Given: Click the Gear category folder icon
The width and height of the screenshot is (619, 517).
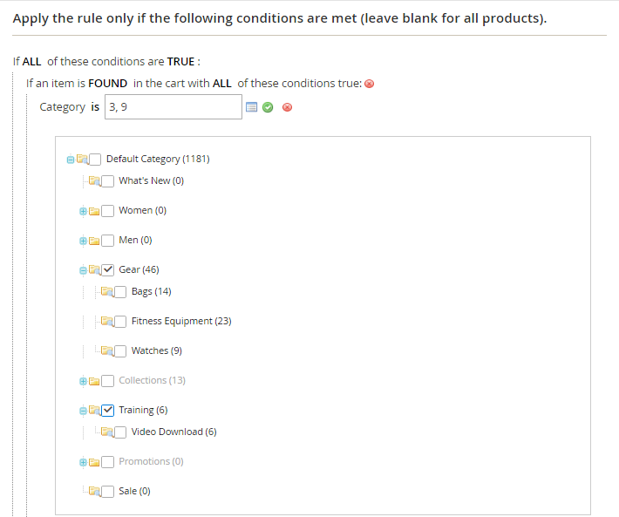Looking at the screenshot, I should pyautogui.click(x=94, y=270).
